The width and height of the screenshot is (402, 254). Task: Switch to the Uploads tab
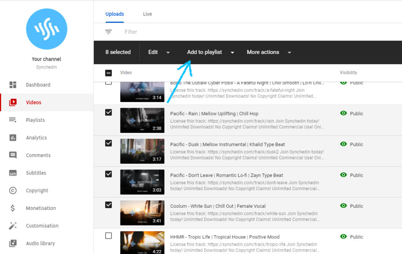tap(115, 14)
